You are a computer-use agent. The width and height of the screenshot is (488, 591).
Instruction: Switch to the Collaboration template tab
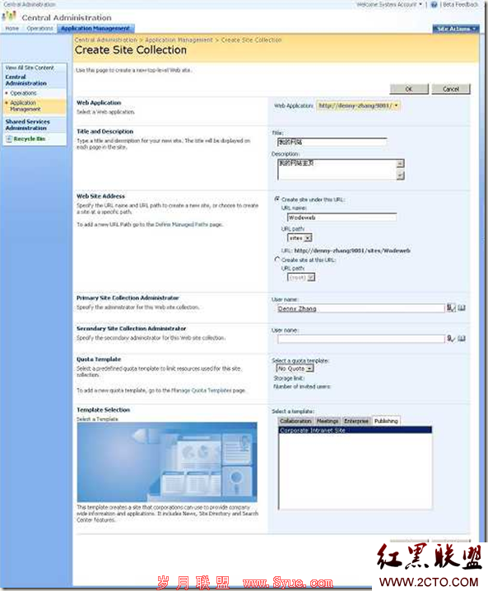coord(295,420)
